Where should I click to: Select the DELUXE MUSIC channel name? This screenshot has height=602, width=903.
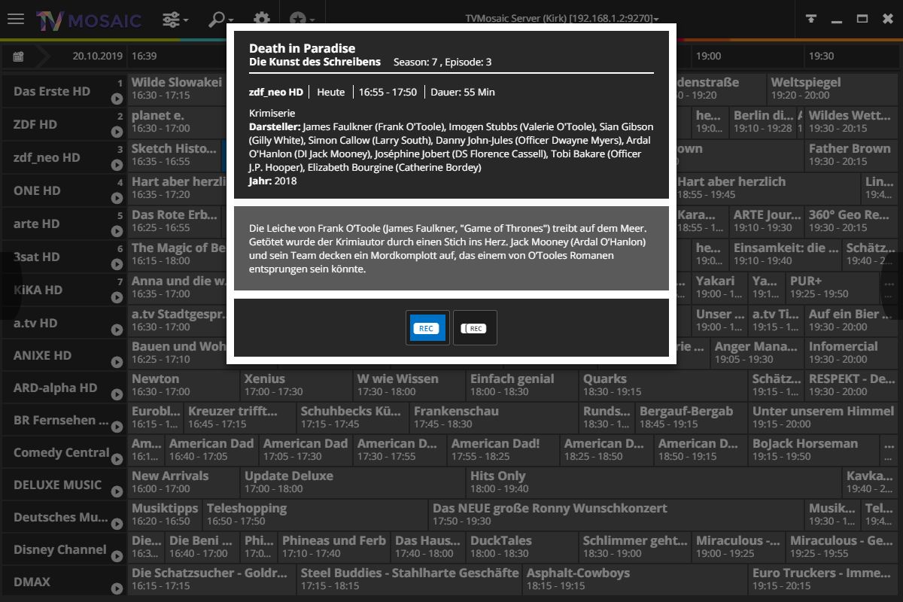pos(57,485)
